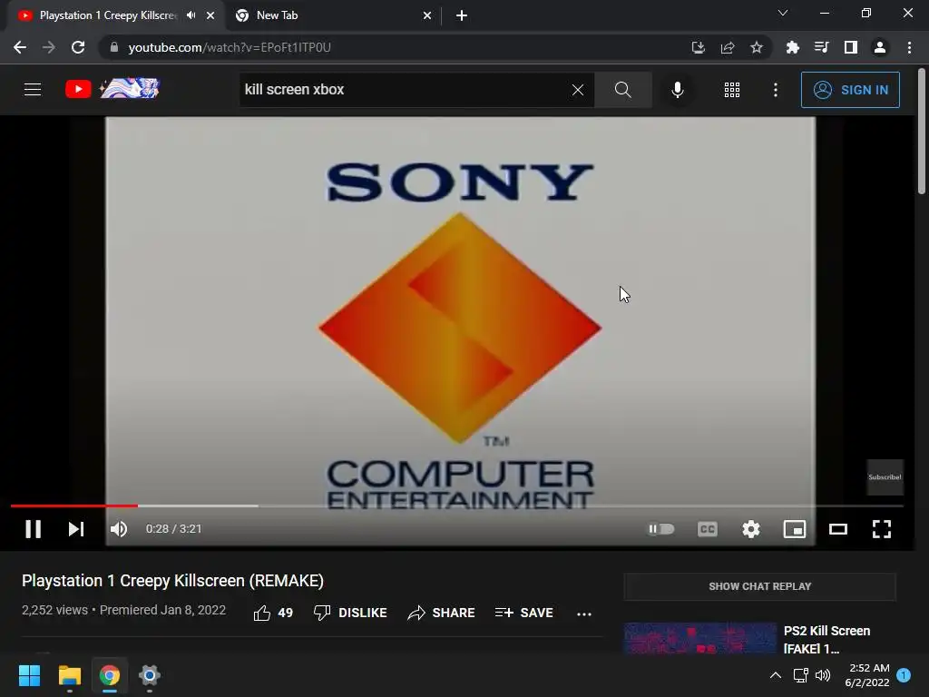Open YouTube's three-dot settings menu
Image resolution: width=929 pixels, height=697 pixels.
(775, 90)
